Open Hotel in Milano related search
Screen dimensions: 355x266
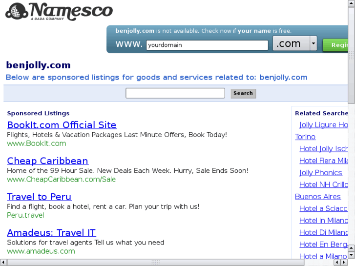click(324, 221)
